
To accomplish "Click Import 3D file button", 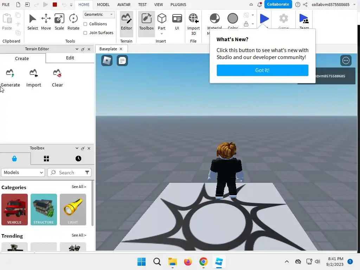I will 193,24.
